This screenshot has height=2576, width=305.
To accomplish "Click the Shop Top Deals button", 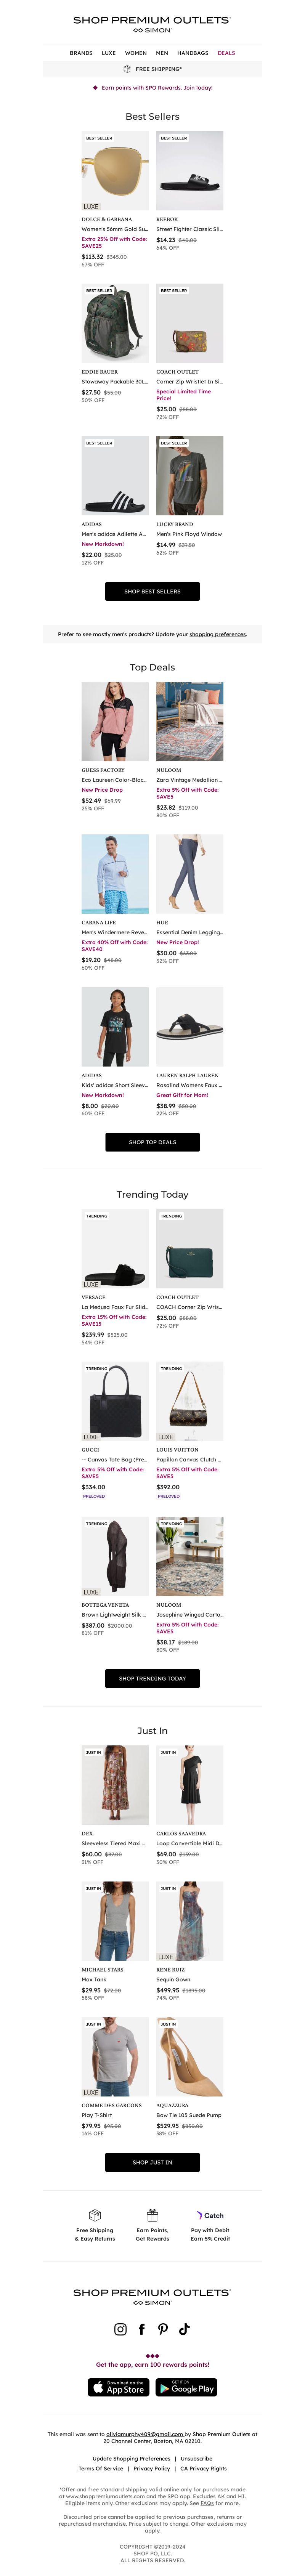I will (x=152, y=1142).
